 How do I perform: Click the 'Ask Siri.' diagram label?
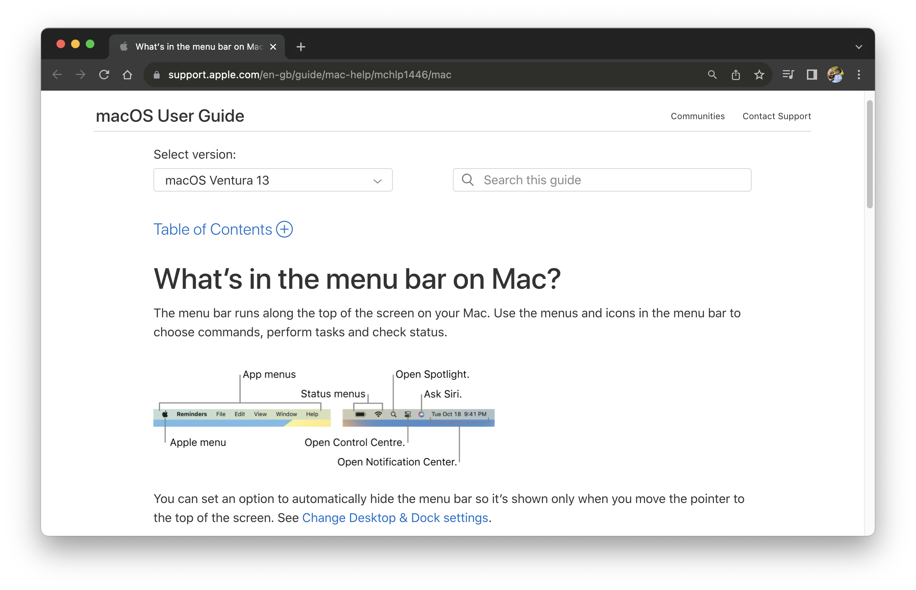443,394
